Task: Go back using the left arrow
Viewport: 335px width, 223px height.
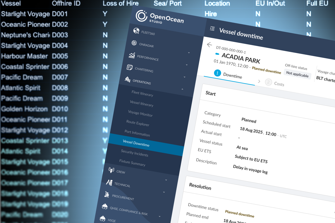Action: (x=209, y=45)
